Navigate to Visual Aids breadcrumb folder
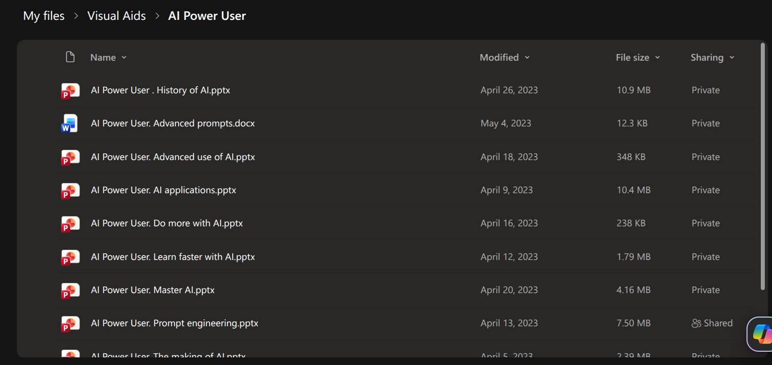This screenshot has height=365, width=772. point(116,16)
